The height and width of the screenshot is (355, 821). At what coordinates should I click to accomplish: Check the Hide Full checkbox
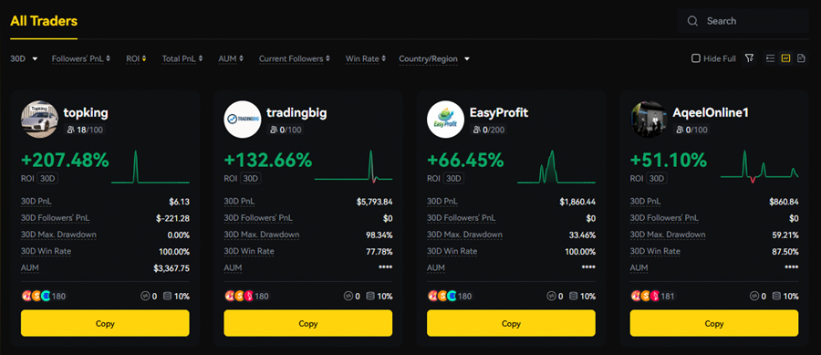pos(696,58)
